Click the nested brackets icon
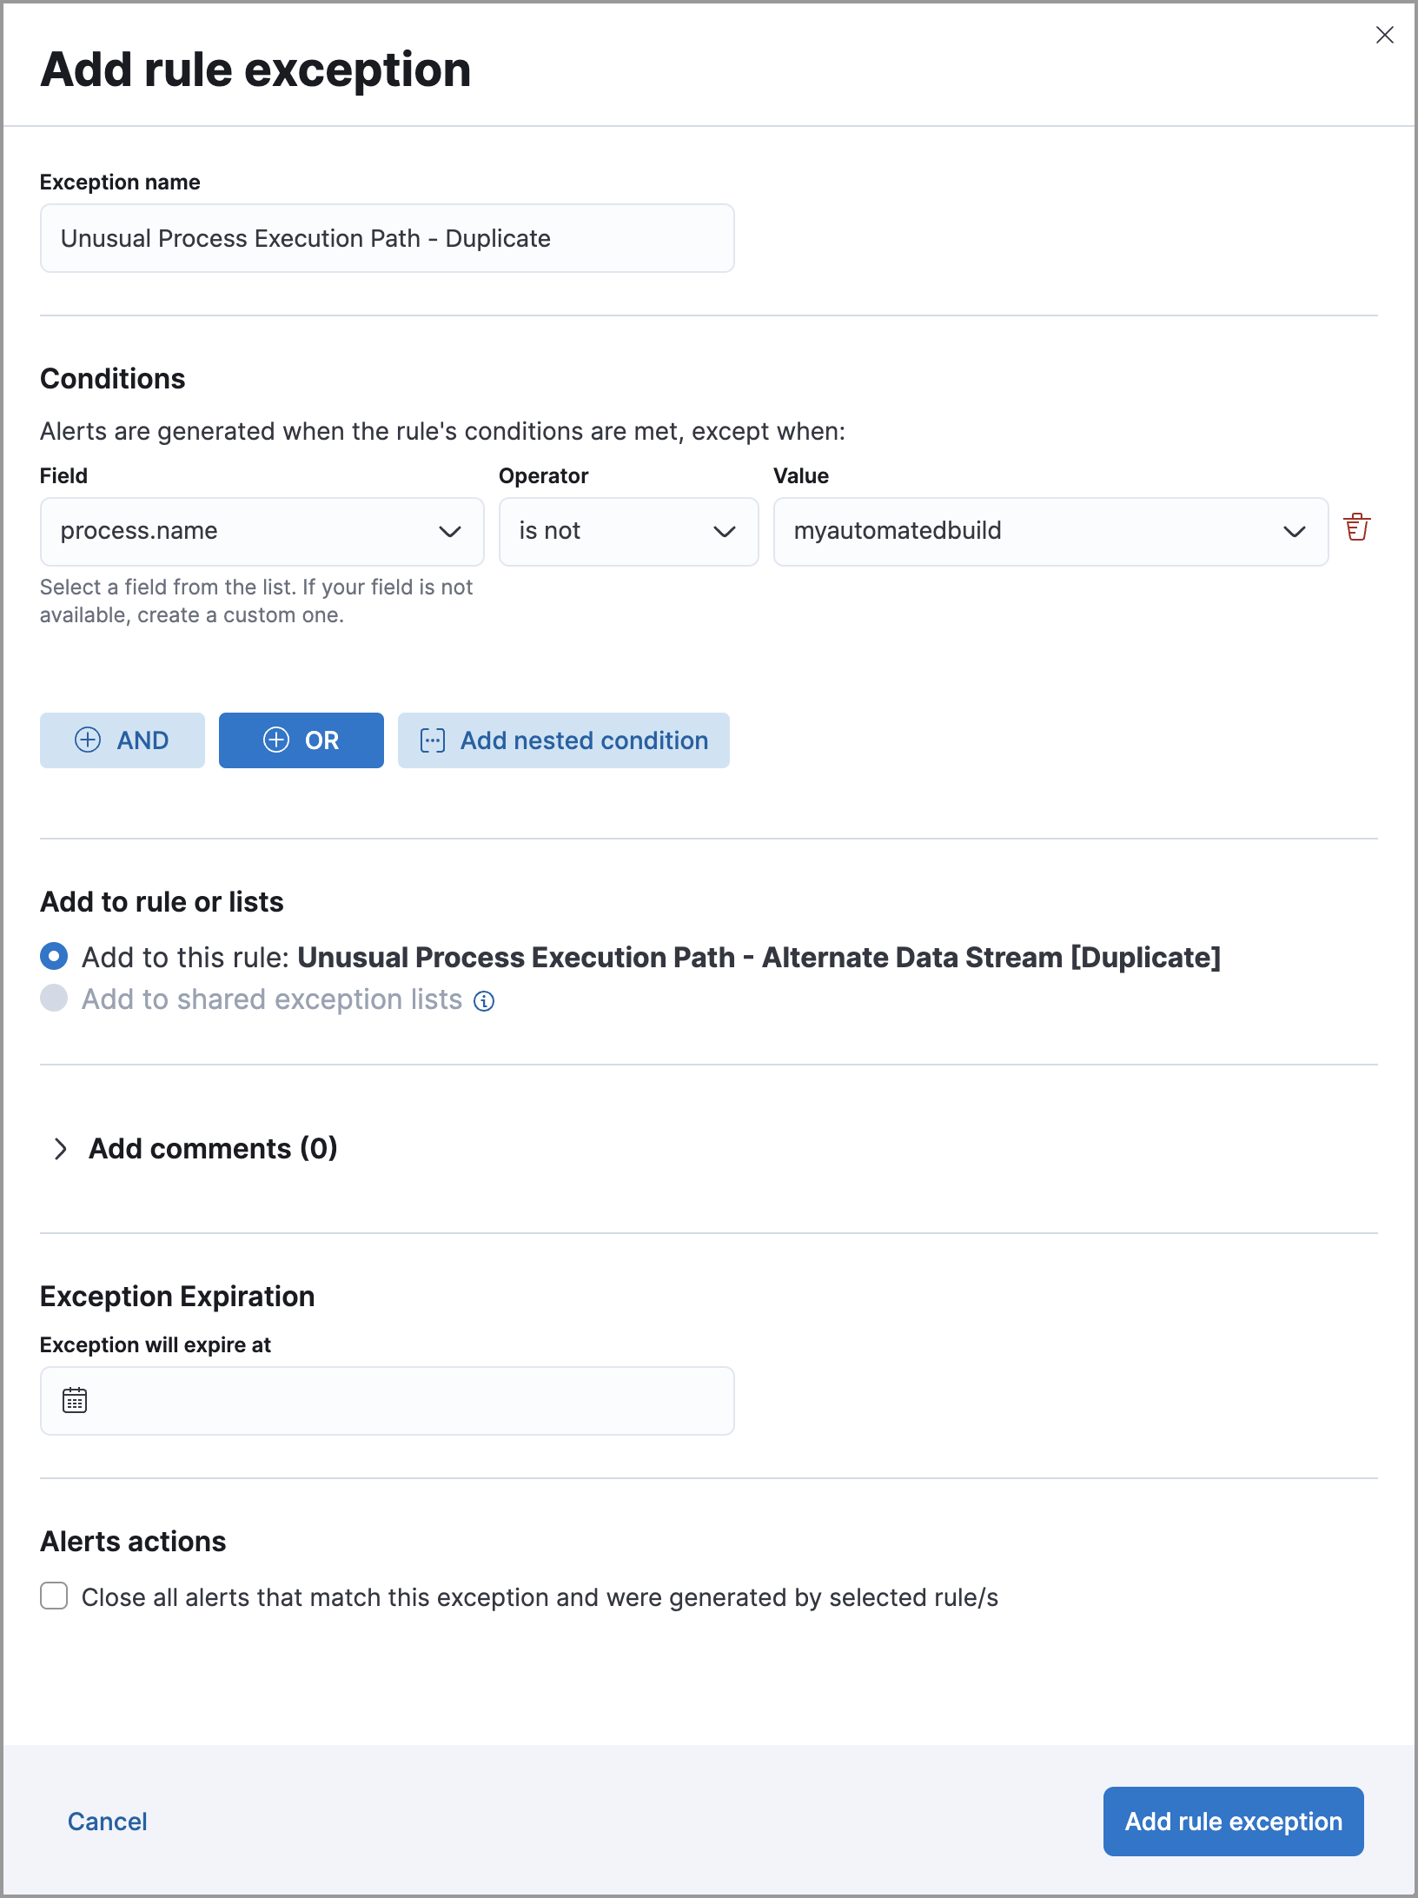 pyautogui.click(x=433, y=740)
